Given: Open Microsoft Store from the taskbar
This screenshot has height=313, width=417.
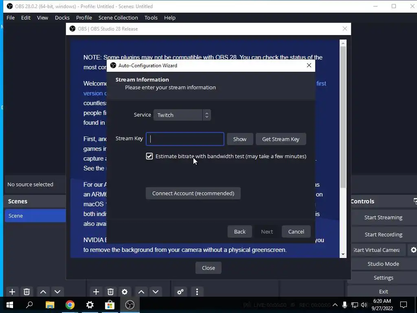Looking at the screenshot, I should coord(110,305).
